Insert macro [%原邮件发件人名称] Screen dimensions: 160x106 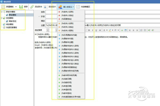pyautogui.click(x=71, y=46)
